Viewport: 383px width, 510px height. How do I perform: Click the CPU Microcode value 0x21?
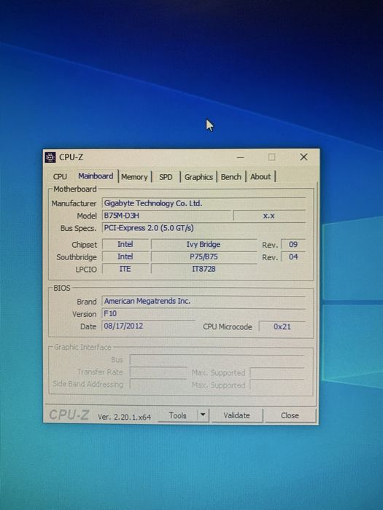tap(282, 326)
